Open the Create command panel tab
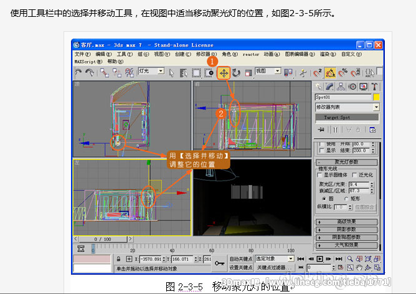Viewport: 416px width, 294px height. click(x=318, y=87)
